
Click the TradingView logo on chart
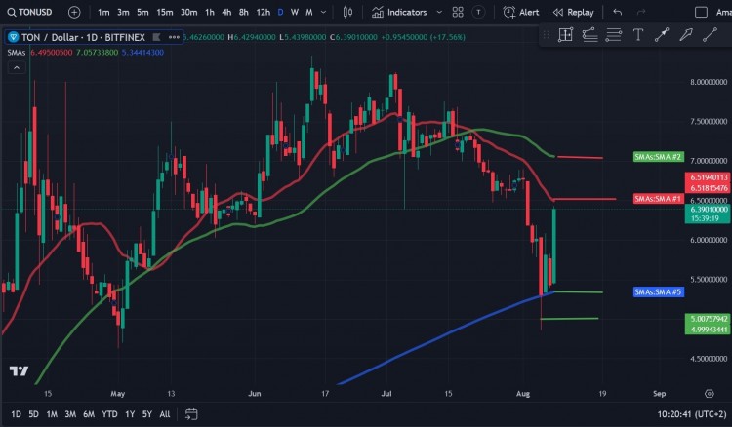[x=20, y=371]
